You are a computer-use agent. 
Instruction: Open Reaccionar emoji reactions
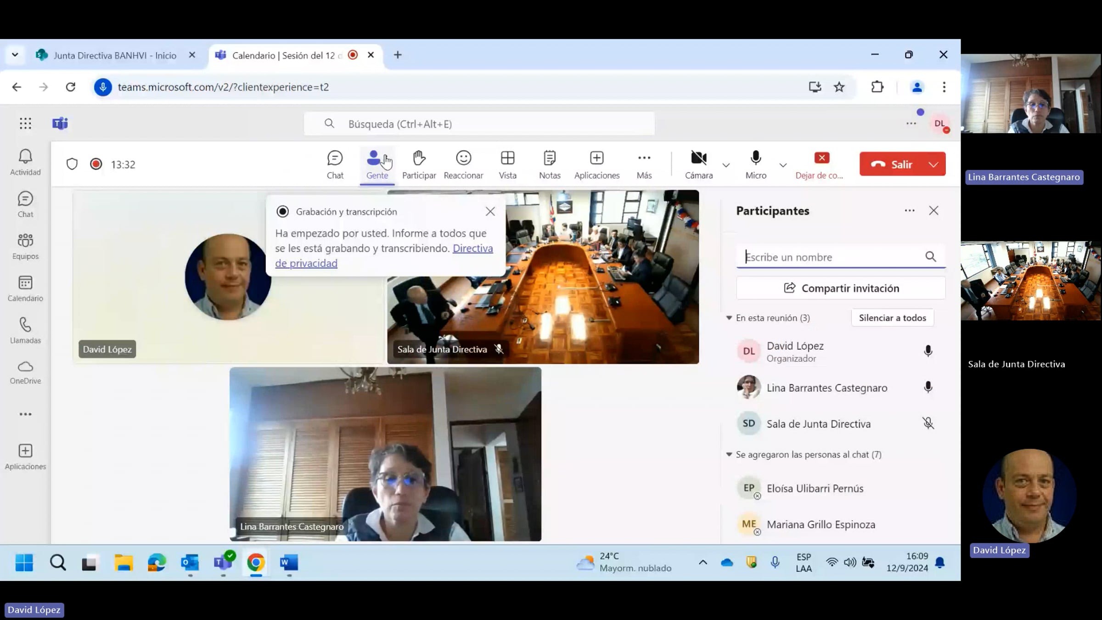click(463, 164)
